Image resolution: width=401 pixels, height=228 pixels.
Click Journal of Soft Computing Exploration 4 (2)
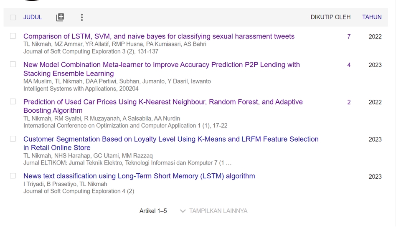pos(79,191)
